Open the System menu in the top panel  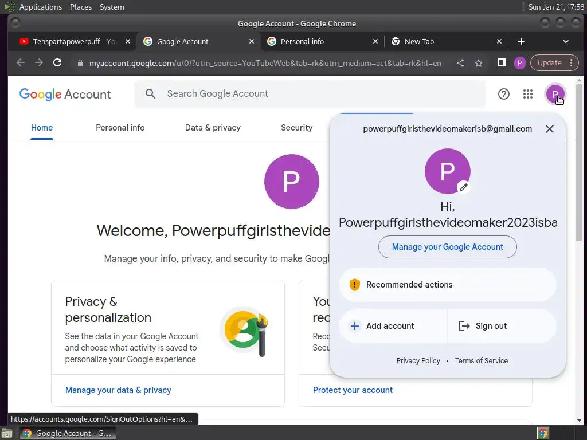pos(112,7)
